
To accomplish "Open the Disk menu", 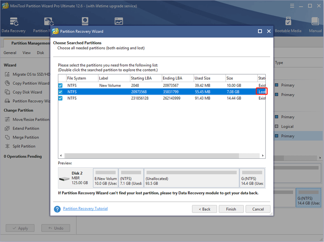I will click(40, 53).
